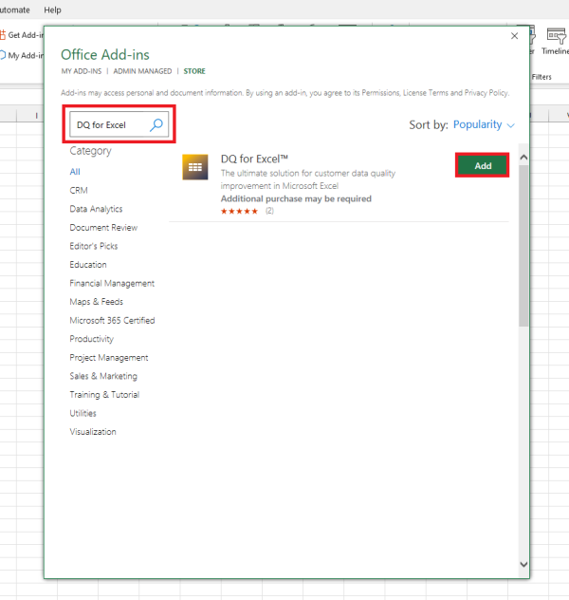Select the Data Analytics category

(96, 209)
